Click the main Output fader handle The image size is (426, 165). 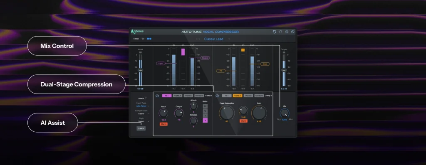284,70
